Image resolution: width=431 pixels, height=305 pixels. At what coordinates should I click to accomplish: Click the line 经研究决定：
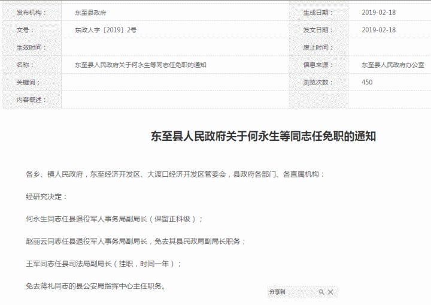[47, 197]
